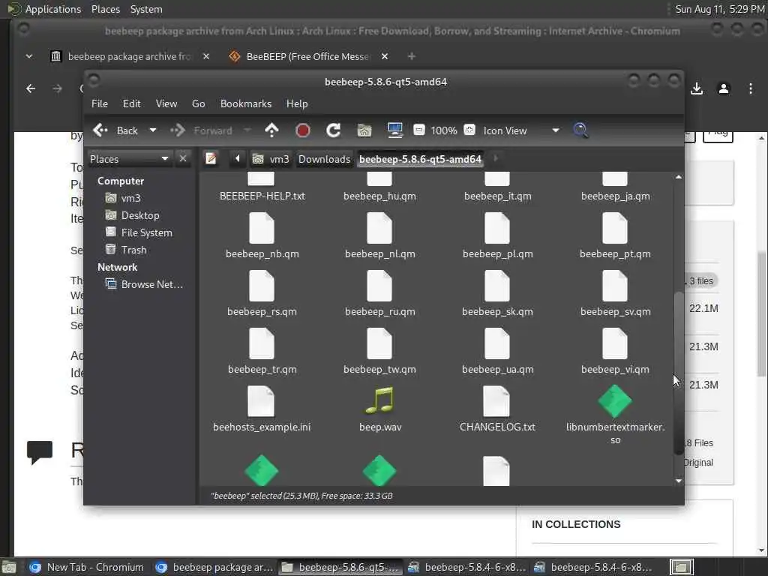Open the Help menu
The width and height of the screenshot is (768, 576).
tap(297, 103)
